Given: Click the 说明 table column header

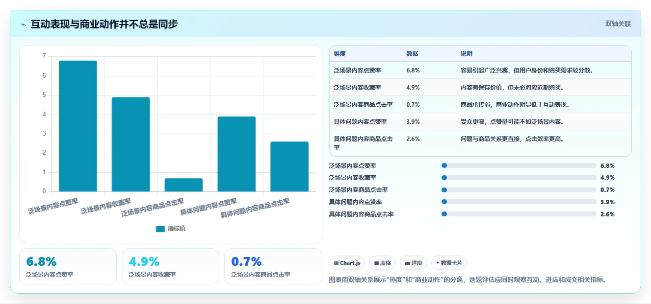Looking at the screenshot, I should tap(466, 54).
